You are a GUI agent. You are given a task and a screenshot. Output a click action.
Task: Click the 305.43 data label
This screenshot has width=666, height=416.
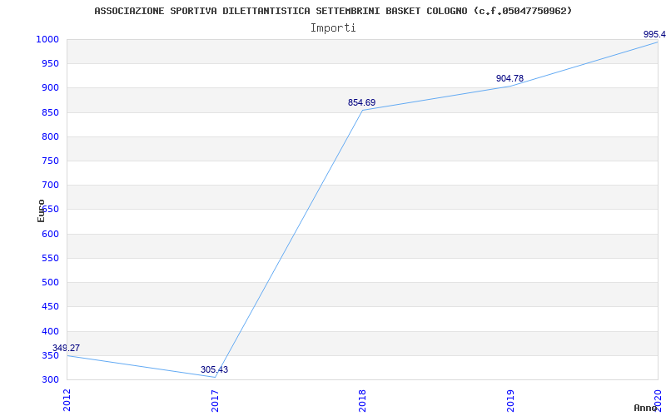[x=215, y=369]
